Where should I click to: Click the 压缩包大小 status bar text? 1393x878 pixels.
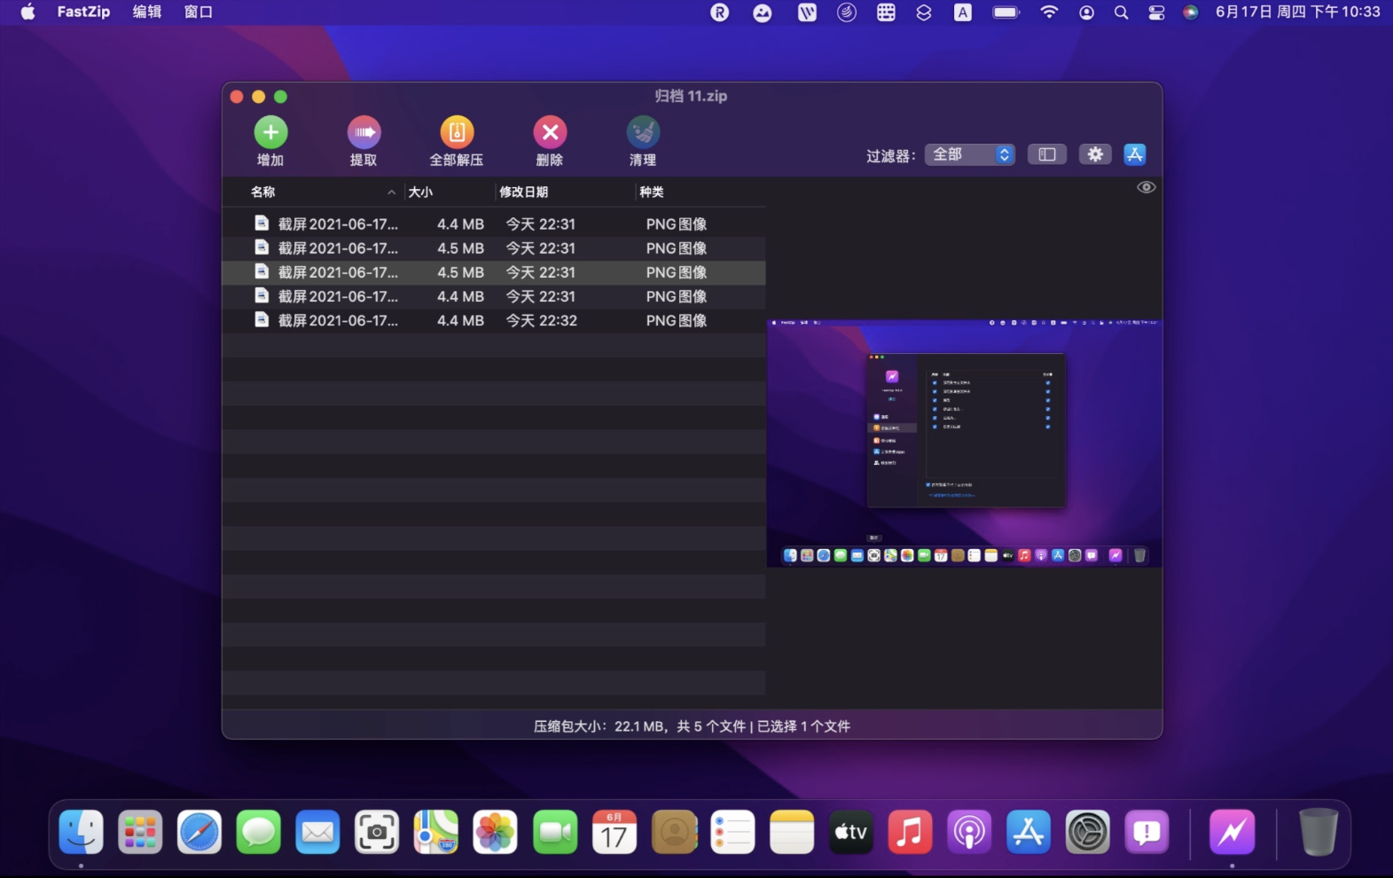click(692, 726)
